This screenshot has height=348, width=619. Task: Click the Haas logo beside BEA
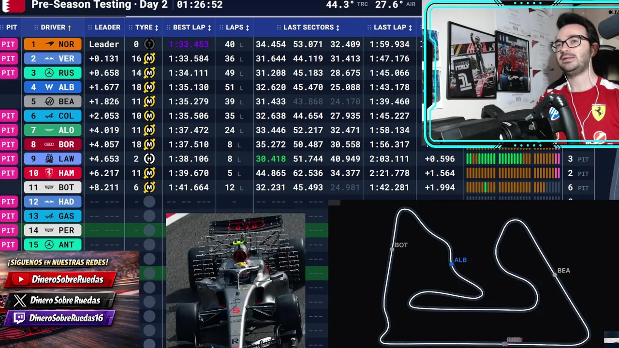[x=49, y=101]
